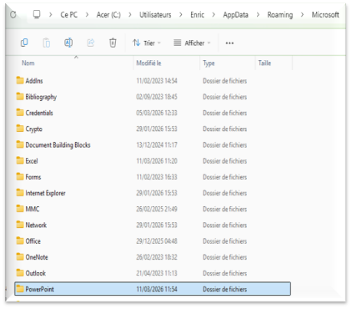Expand chevron between Acer (C:) and Utilisateurs
The height and width of the screenshot is (309, 352).
click(x=130, y=14)
